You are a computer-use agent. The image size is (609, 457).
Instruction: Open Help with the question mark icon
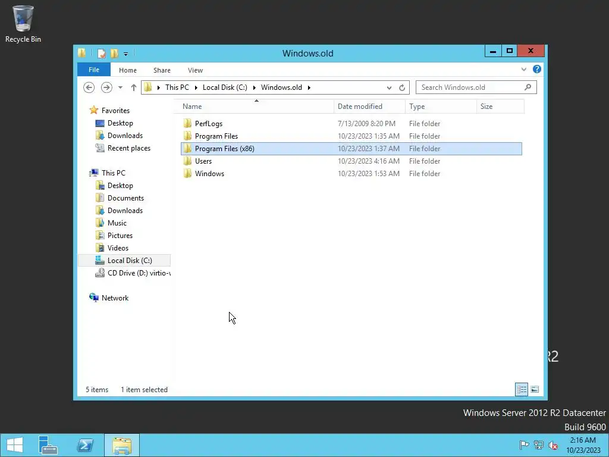click(x=537, y=69)
